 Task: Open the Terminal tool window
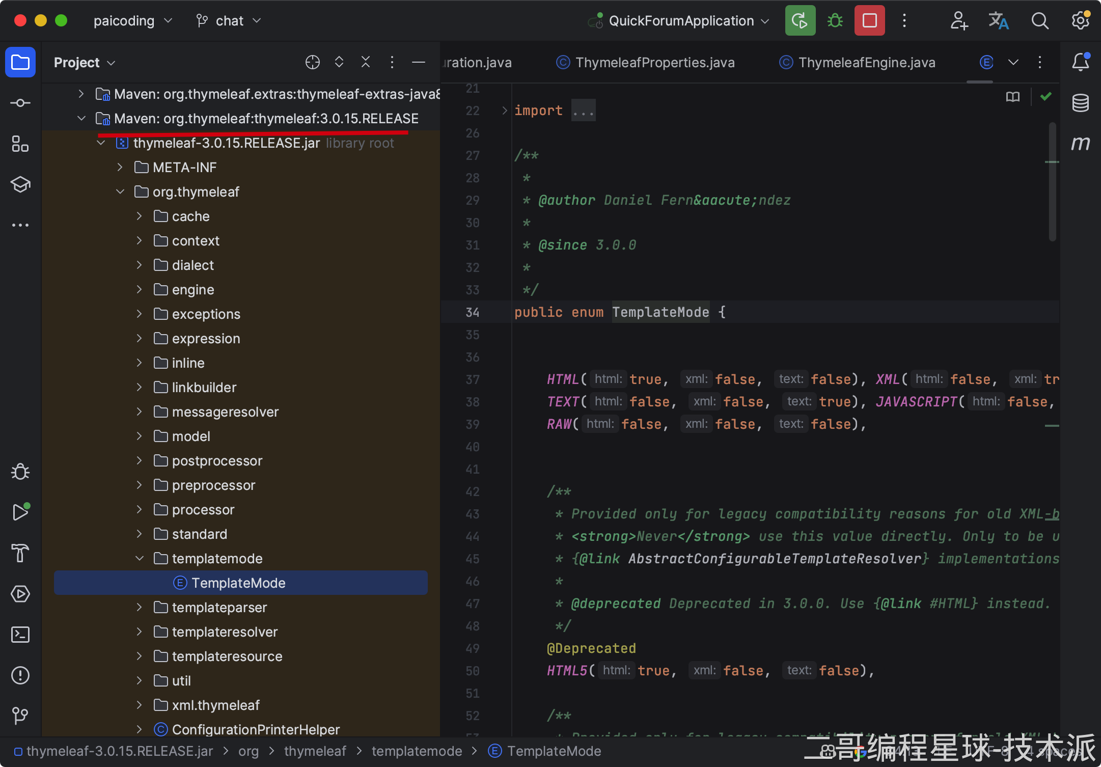20,635
